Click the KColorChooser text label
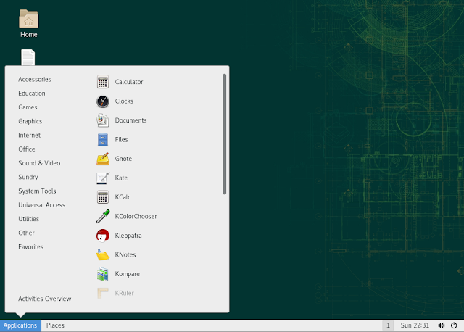 coord(136,216)
